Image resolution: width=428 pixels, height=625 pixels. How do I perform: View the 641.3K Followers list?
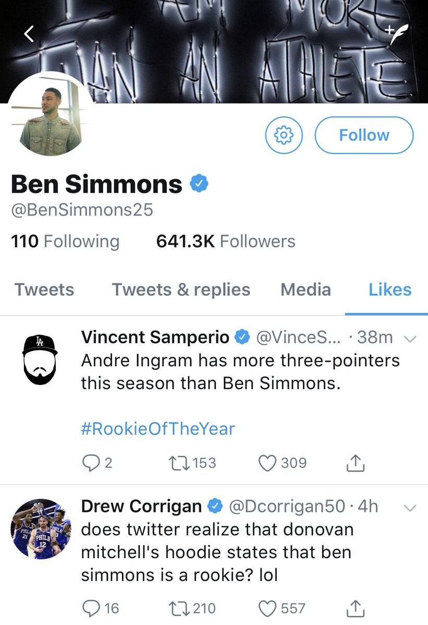click(226, 242)
